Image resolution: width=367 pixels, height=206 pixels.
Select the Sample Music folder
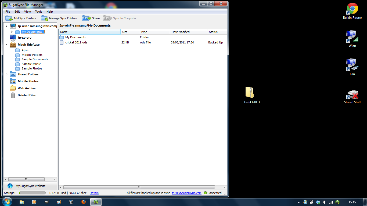pyautogui.click(x=28, y=64)
